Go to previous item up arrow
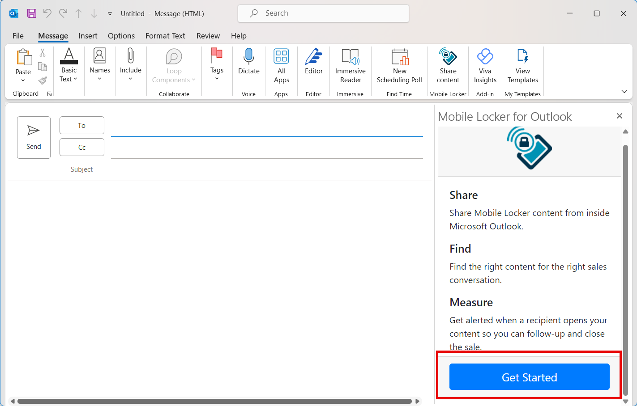The image size is (637, 406). (x=78, y=13)
